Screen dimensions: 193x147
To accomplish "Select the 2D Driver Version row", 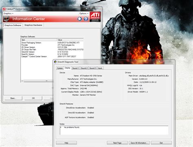I will click(x=52, y=47).
